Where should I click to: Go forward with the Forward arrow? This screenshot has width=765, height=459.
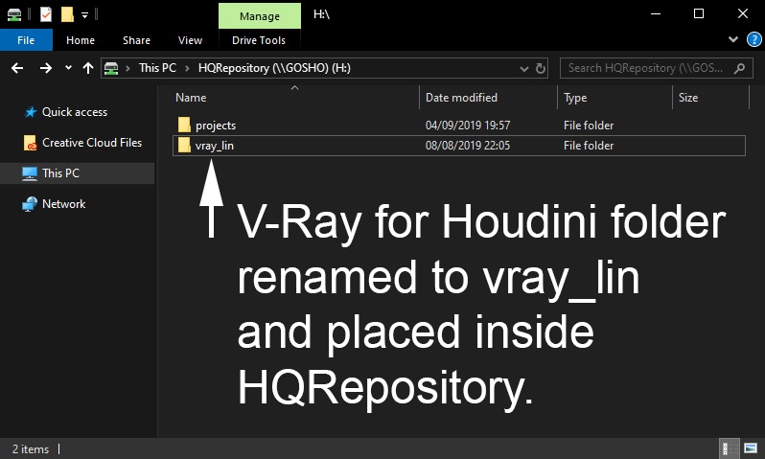(46, 68)
